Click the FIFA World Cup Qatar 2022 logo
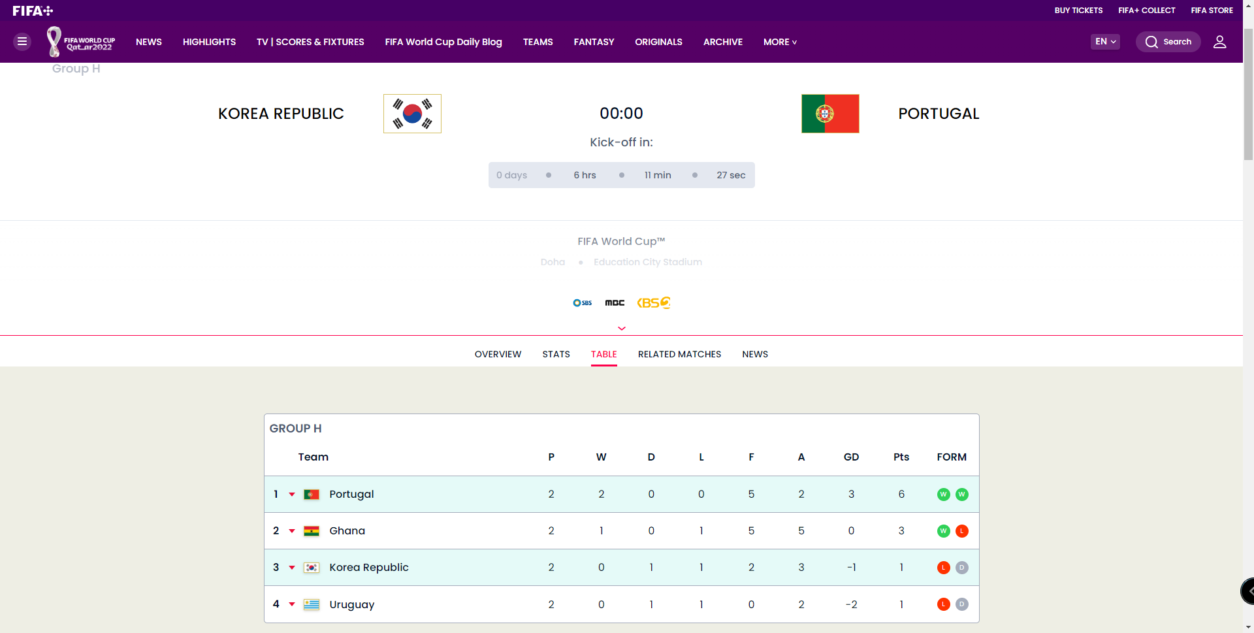The width and height of the screenshot is (1254, 633). pyautogui.click(x=81, y=42)
